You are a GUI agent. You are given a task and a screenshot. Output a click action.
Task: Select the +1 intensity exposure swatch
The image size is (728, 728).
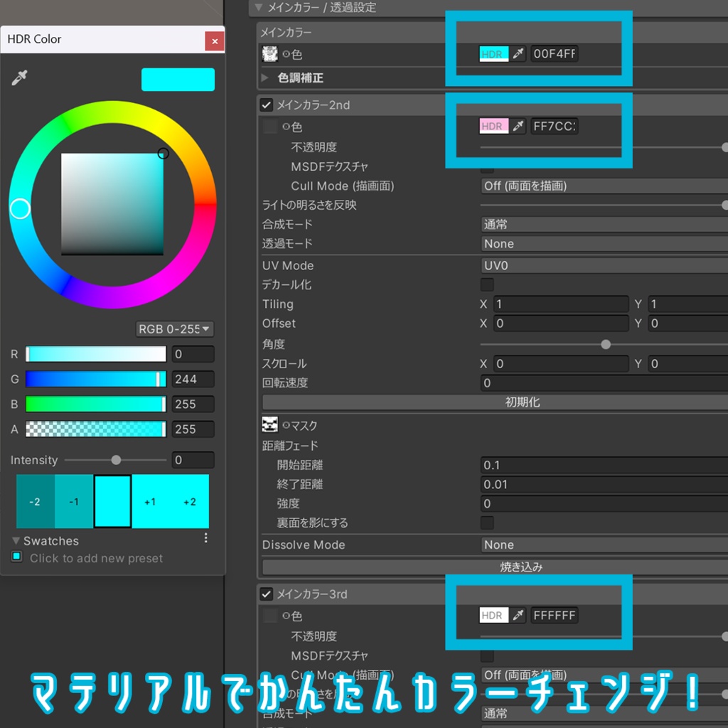151,501
